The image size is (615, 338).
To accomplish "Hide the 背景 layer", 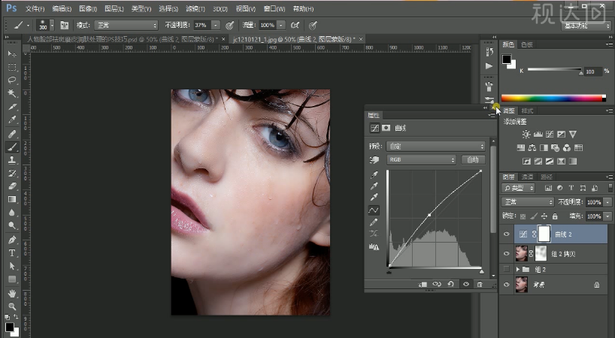I will [506, 285].
